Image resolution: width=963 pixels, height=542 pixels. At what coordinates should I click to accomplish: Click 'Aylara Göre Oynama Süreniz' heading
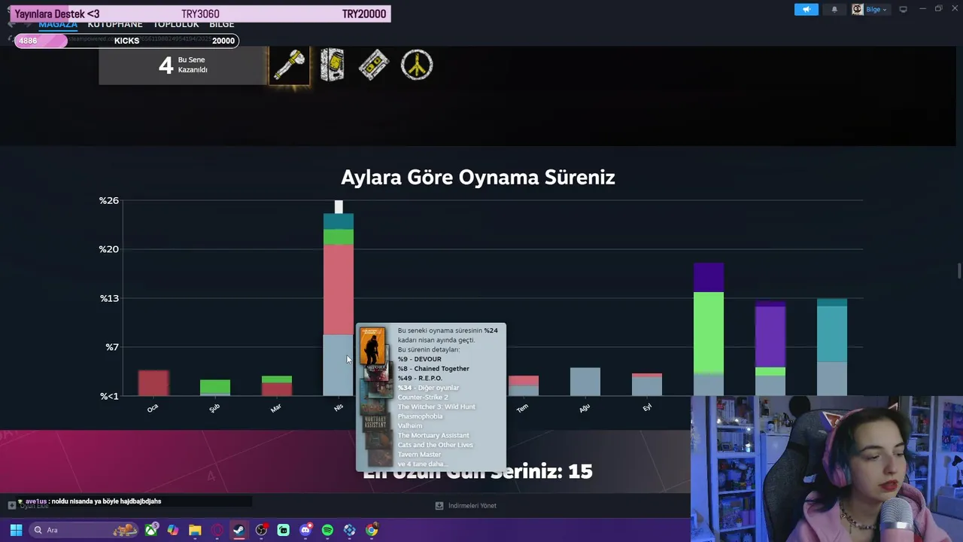click(478, 178)
